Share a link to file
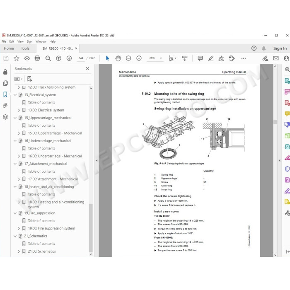 (x=265, y=58)
